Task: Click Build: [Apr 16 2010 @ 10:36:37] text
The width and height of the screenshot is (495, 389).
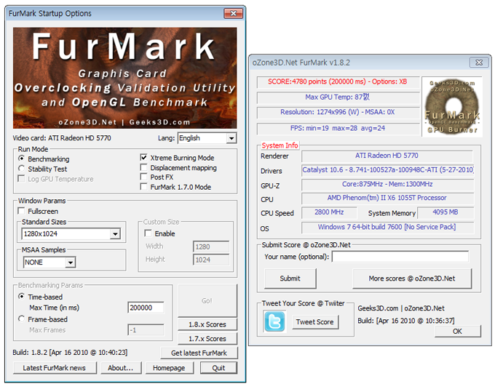Action: 406,321
